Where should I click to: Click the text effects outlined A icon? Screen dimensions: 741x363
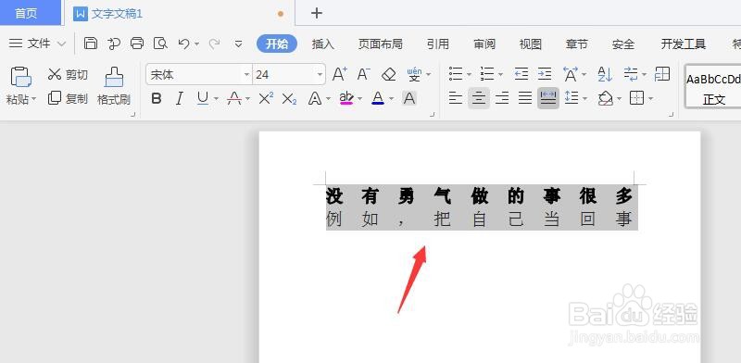[x=315, y=99]
